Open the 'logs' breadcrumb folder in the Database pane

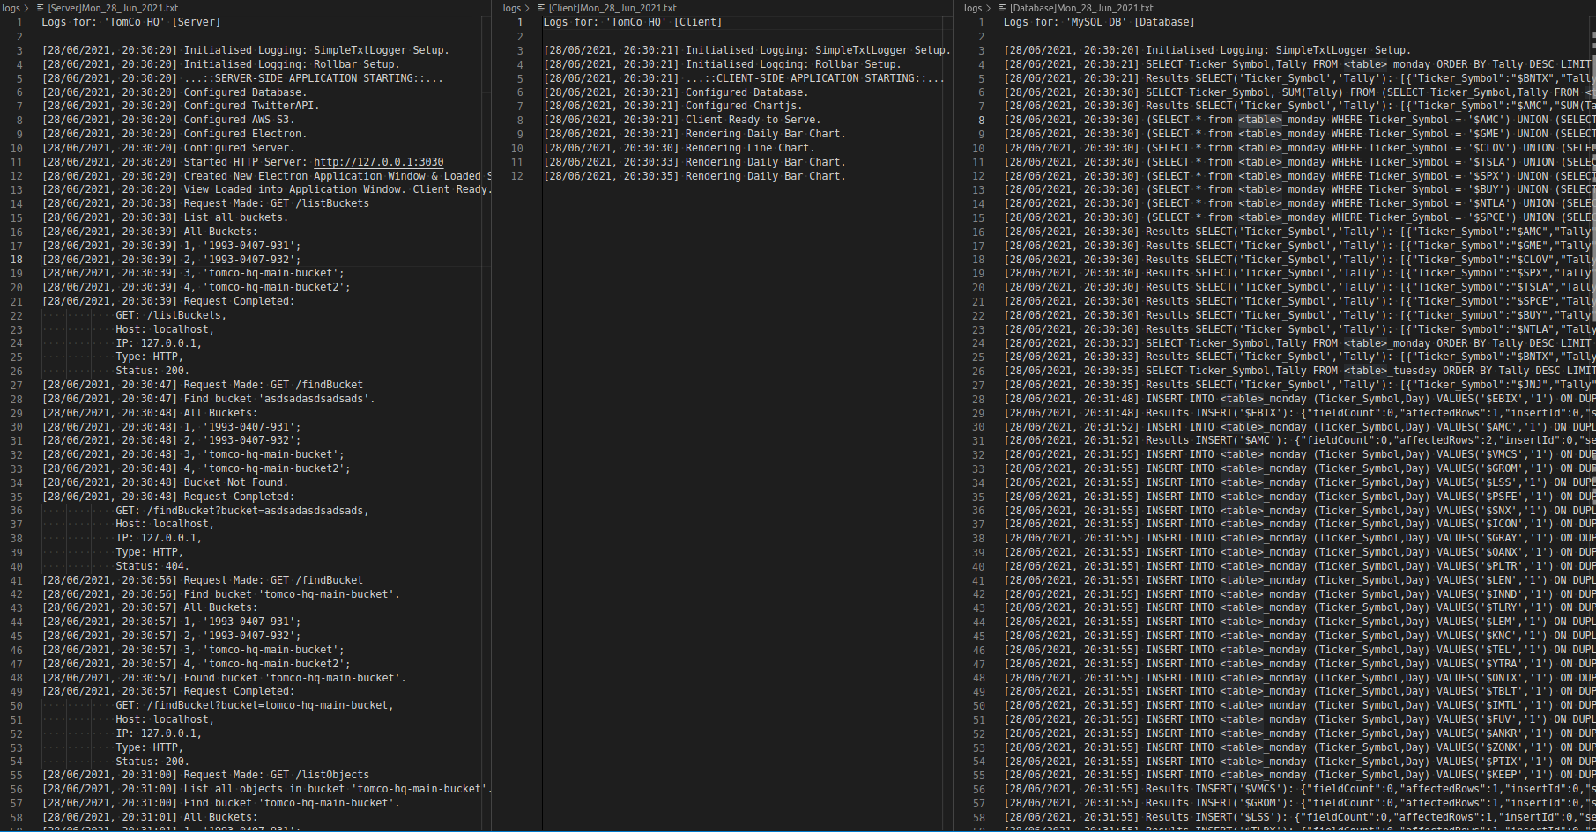973,8
